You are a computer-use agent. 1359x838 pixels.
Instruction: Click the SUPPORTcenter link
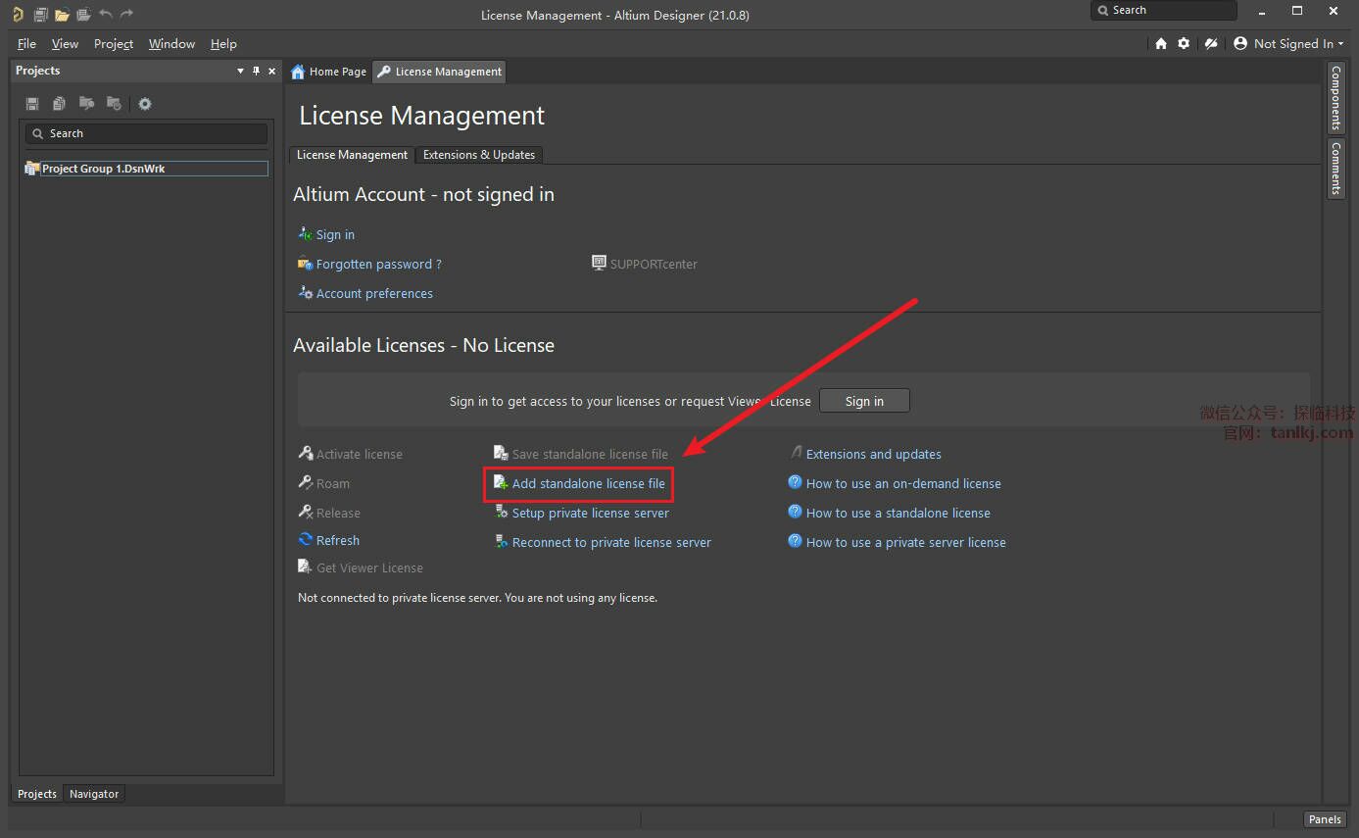click(x=654, y=264)
